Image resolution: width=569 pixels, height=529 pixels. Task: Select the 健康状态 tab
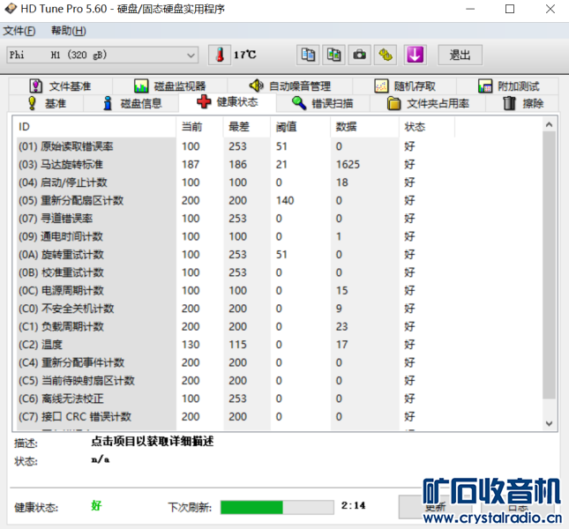(x=228, y=102)
